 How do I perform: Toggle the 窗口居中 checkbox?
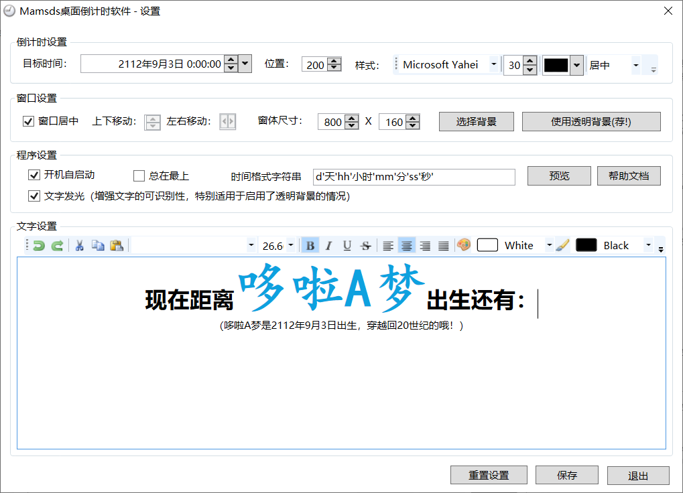pos(28,121)
